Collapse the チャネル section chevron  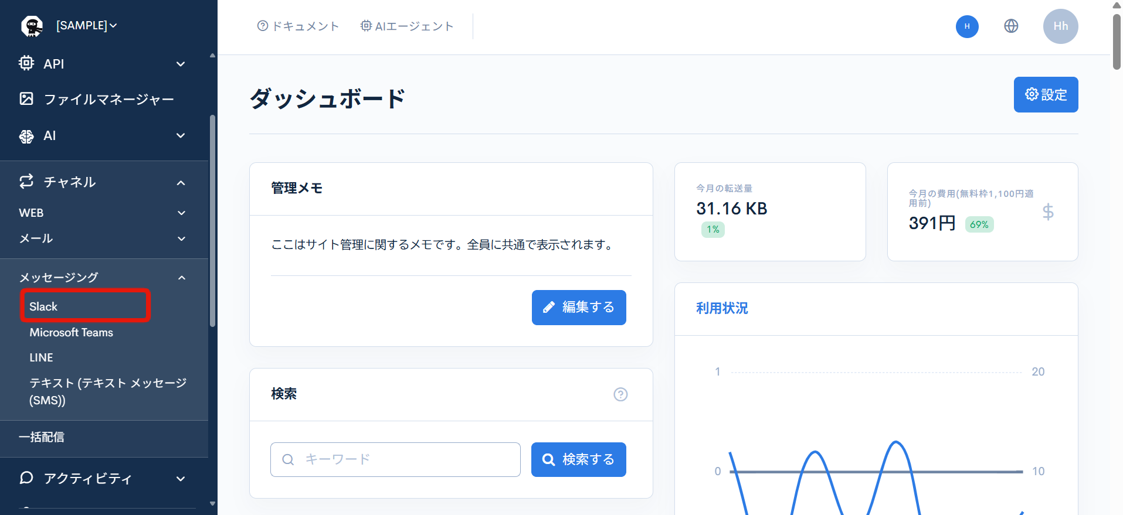(x=181, y=183)
